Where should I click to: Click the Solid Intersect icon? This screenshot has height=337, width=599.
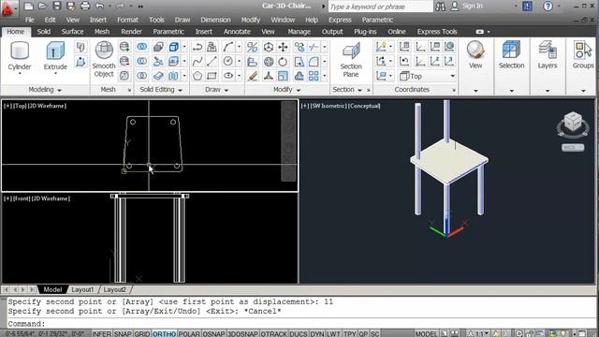coord(141,76)
